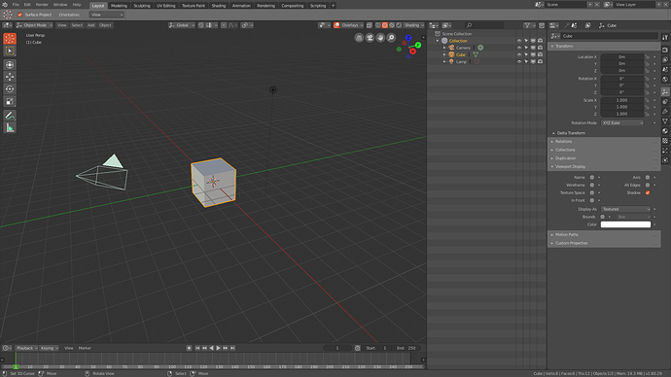Open the viewport Add menu
Viewport: 671px width, 377px height.
pos(90,25)
